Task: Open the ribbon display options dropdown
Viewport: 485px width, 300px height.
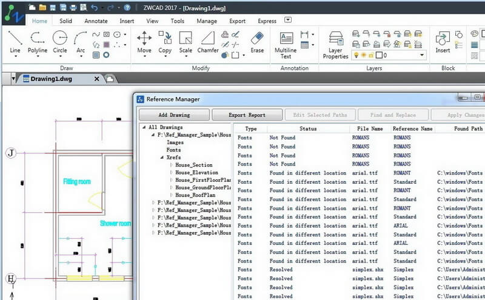Action: pyautogui.click(x=287, y=20)
